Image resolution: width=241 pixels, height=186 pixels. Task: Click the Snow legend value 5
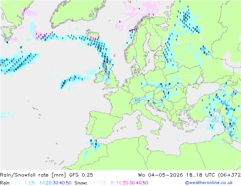coord(112,183)
